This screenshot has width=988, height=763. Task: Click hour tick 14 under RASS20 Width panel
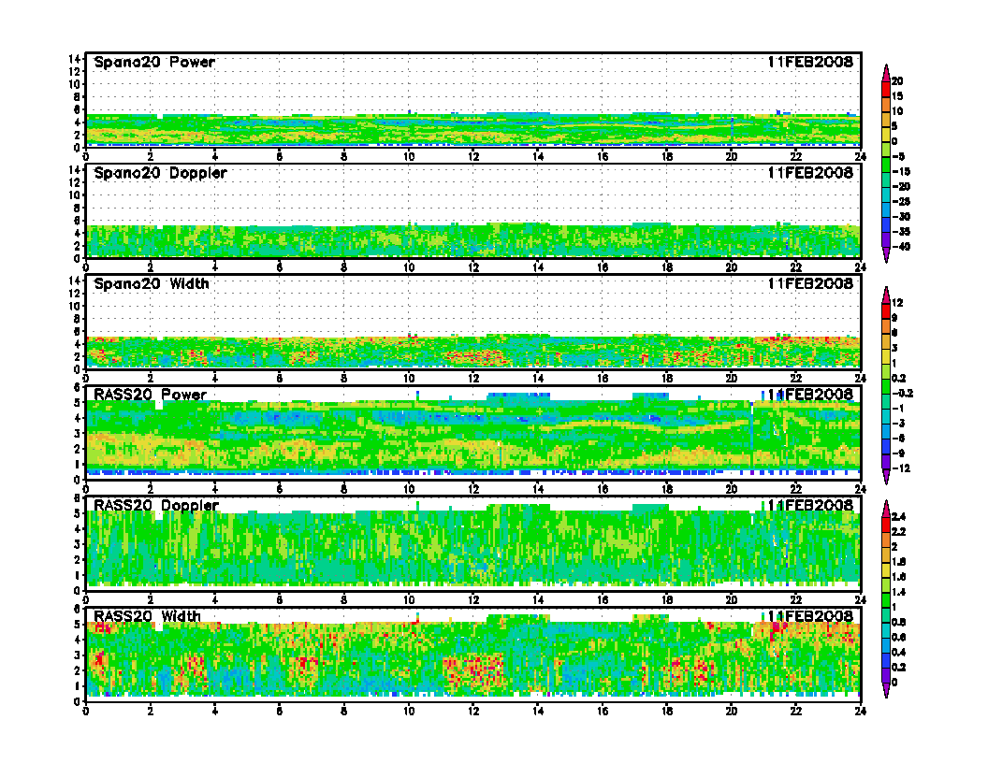(x=538, y=711)
